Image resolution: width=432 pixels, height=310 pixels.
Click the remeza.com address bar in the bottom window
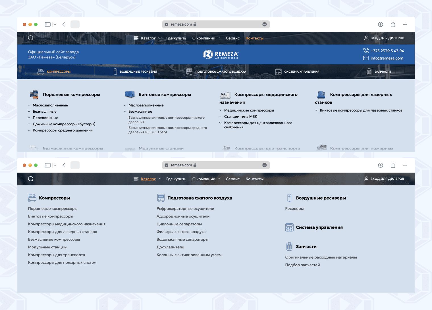[x=216, y=165]
